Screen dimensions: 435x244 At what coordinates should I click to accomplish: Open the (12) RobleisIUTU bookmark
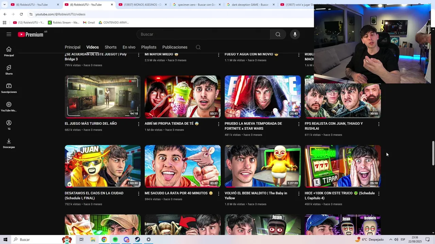[x=29, y=22]
